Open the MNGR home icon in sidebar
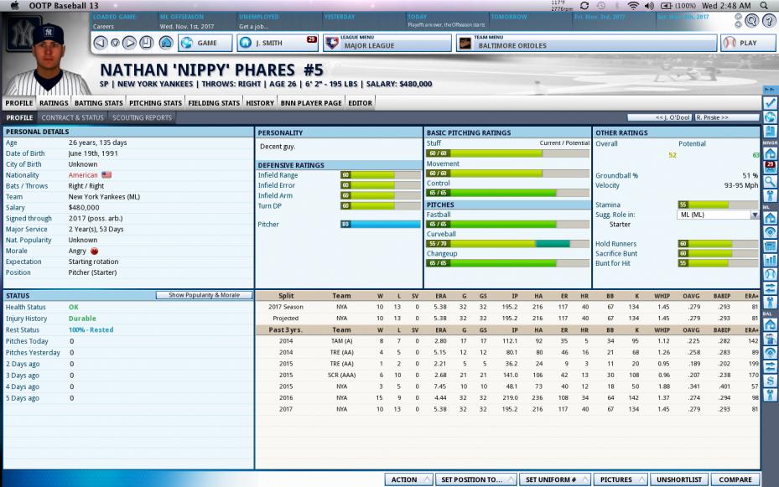Image resolution: width=779 pixels, height=487 pixels. tap(770, 153)
